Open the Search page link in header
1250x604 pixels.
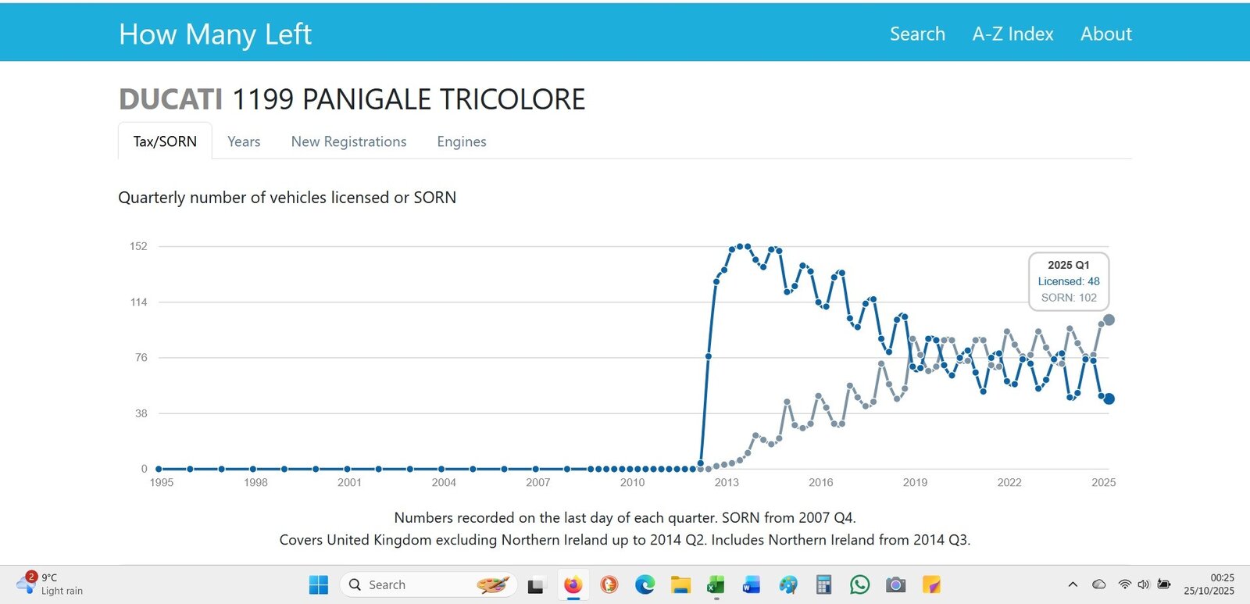pyautogui.click(x=917, y=34)
